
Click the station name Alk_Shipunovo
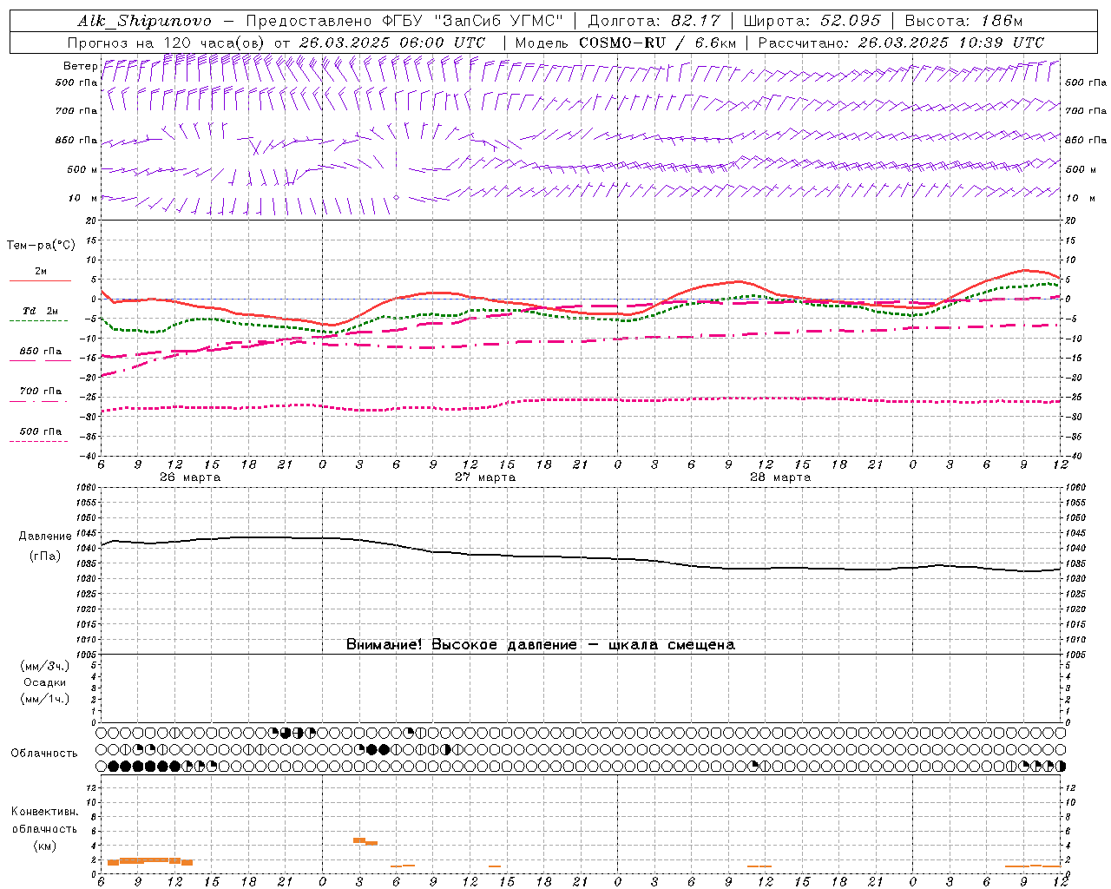click(x=144, y=21)
